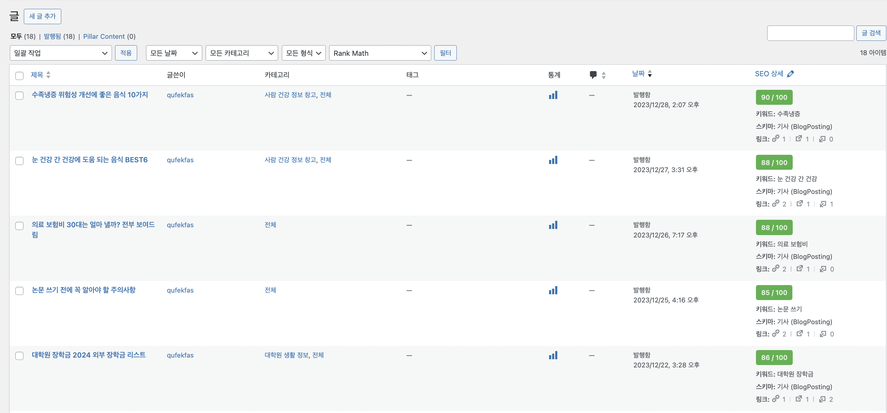Expand the 모든 카테고리 filter dropdown

(x=241, y=53)
